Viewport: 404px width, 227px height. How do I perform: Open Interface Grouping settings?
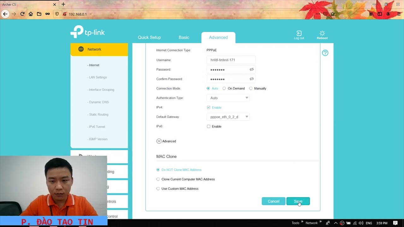click(x=101, y=90)
